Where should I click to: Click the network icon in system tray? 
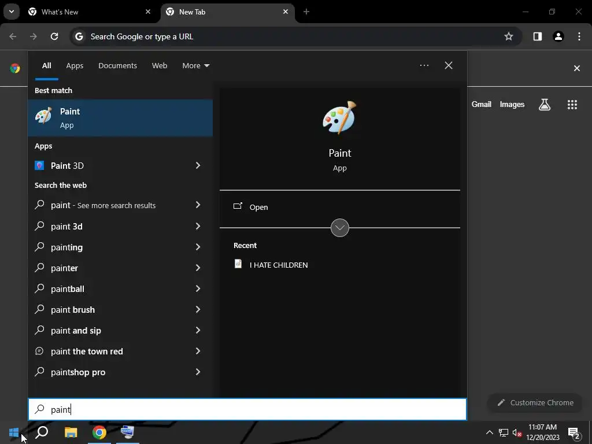coord(504,432)
